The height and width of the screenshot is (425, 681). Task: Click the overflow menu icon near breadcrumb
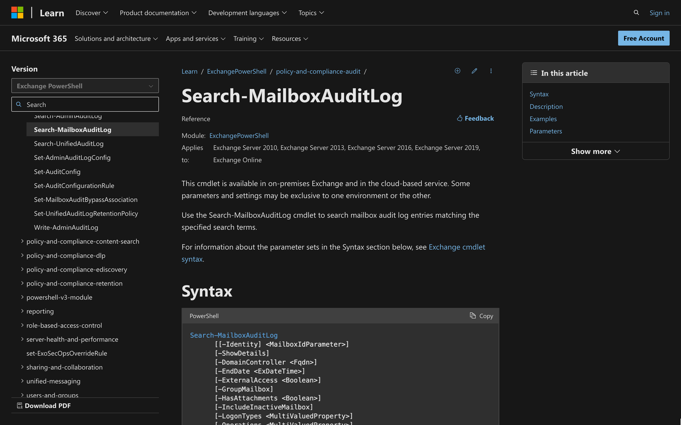point(491,71)
